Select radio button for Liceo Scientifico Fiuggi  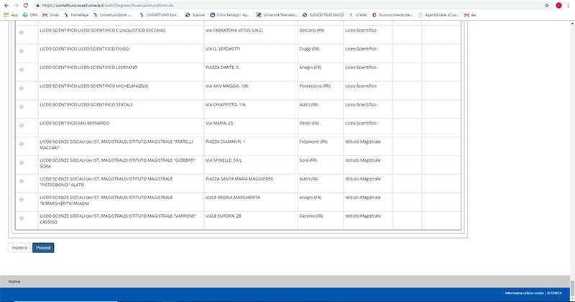(x=21, y=52)
